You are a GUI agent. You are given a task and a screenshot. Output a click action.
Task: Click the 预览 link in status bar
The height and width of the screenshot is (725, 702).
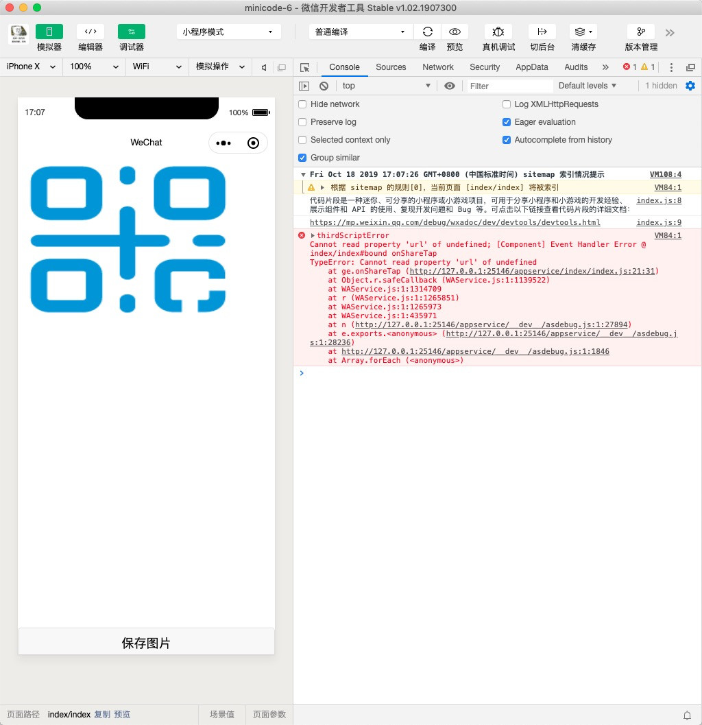click(x=122, y=715)
